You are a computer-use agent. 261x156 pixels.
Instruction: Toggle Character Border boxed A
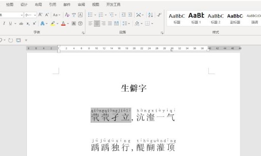point(80,15)
